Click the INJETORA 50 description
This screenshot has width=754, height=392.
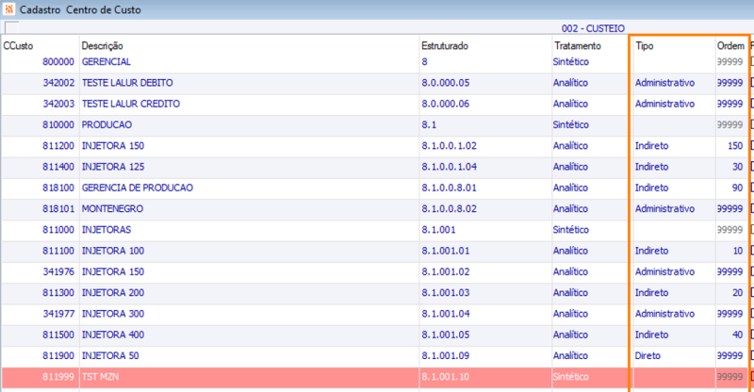110,356
